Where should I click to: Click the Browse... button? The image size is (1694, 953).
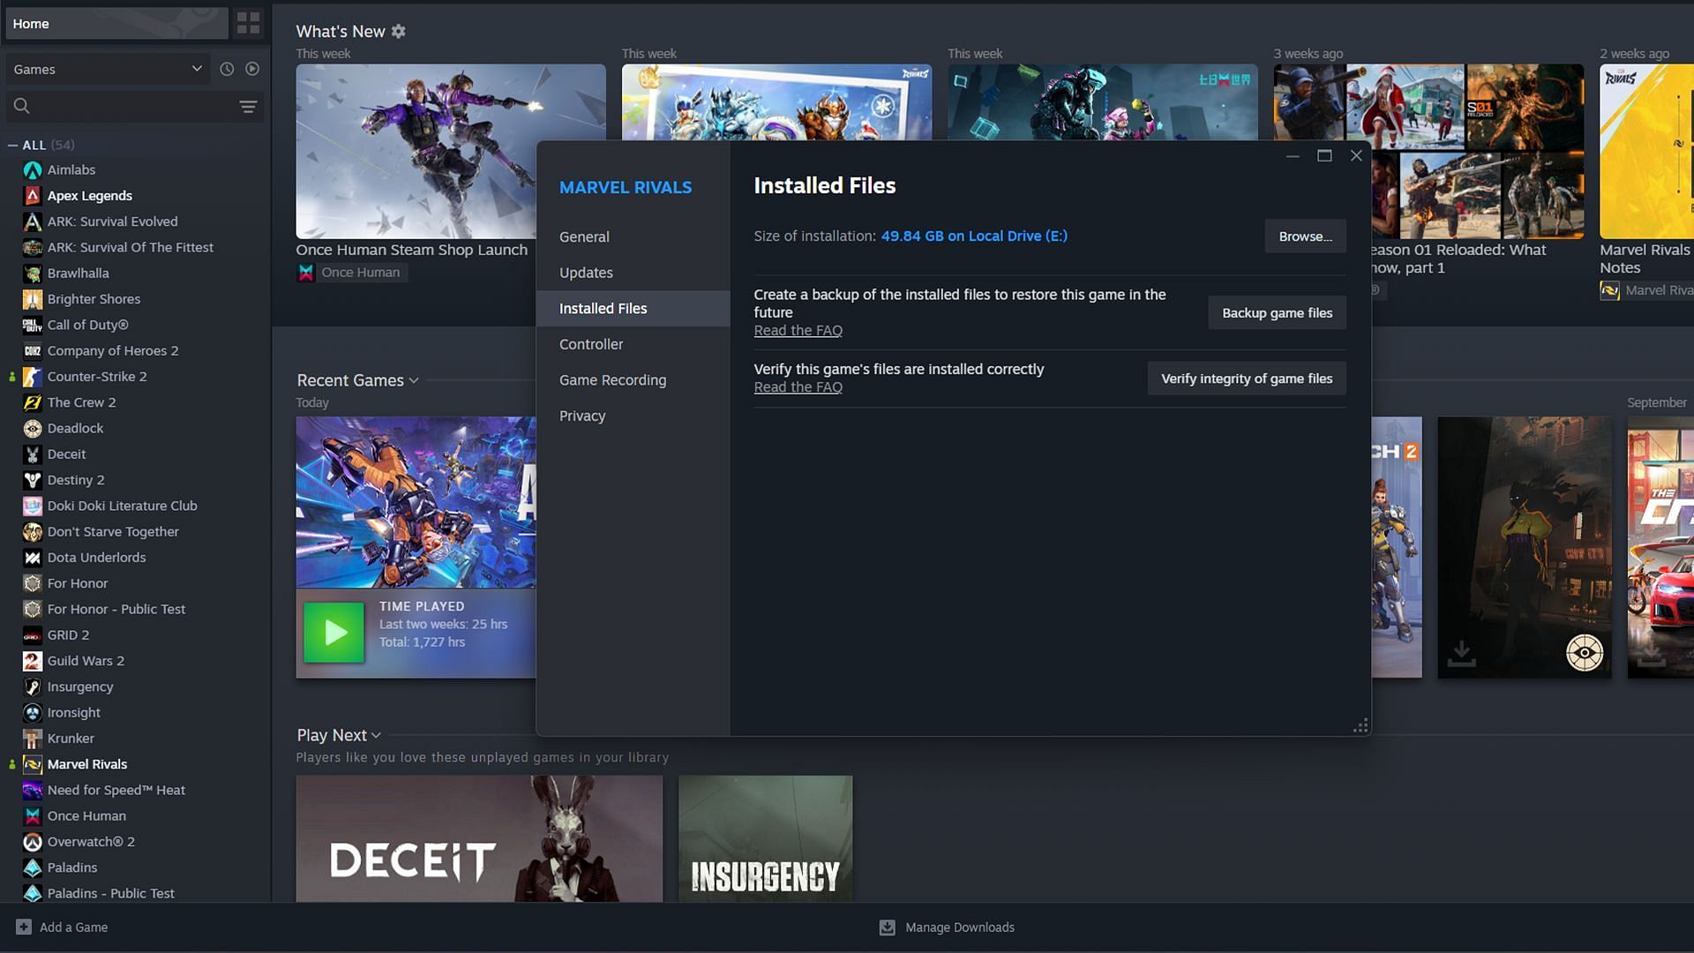click(x=1305, y=236)
